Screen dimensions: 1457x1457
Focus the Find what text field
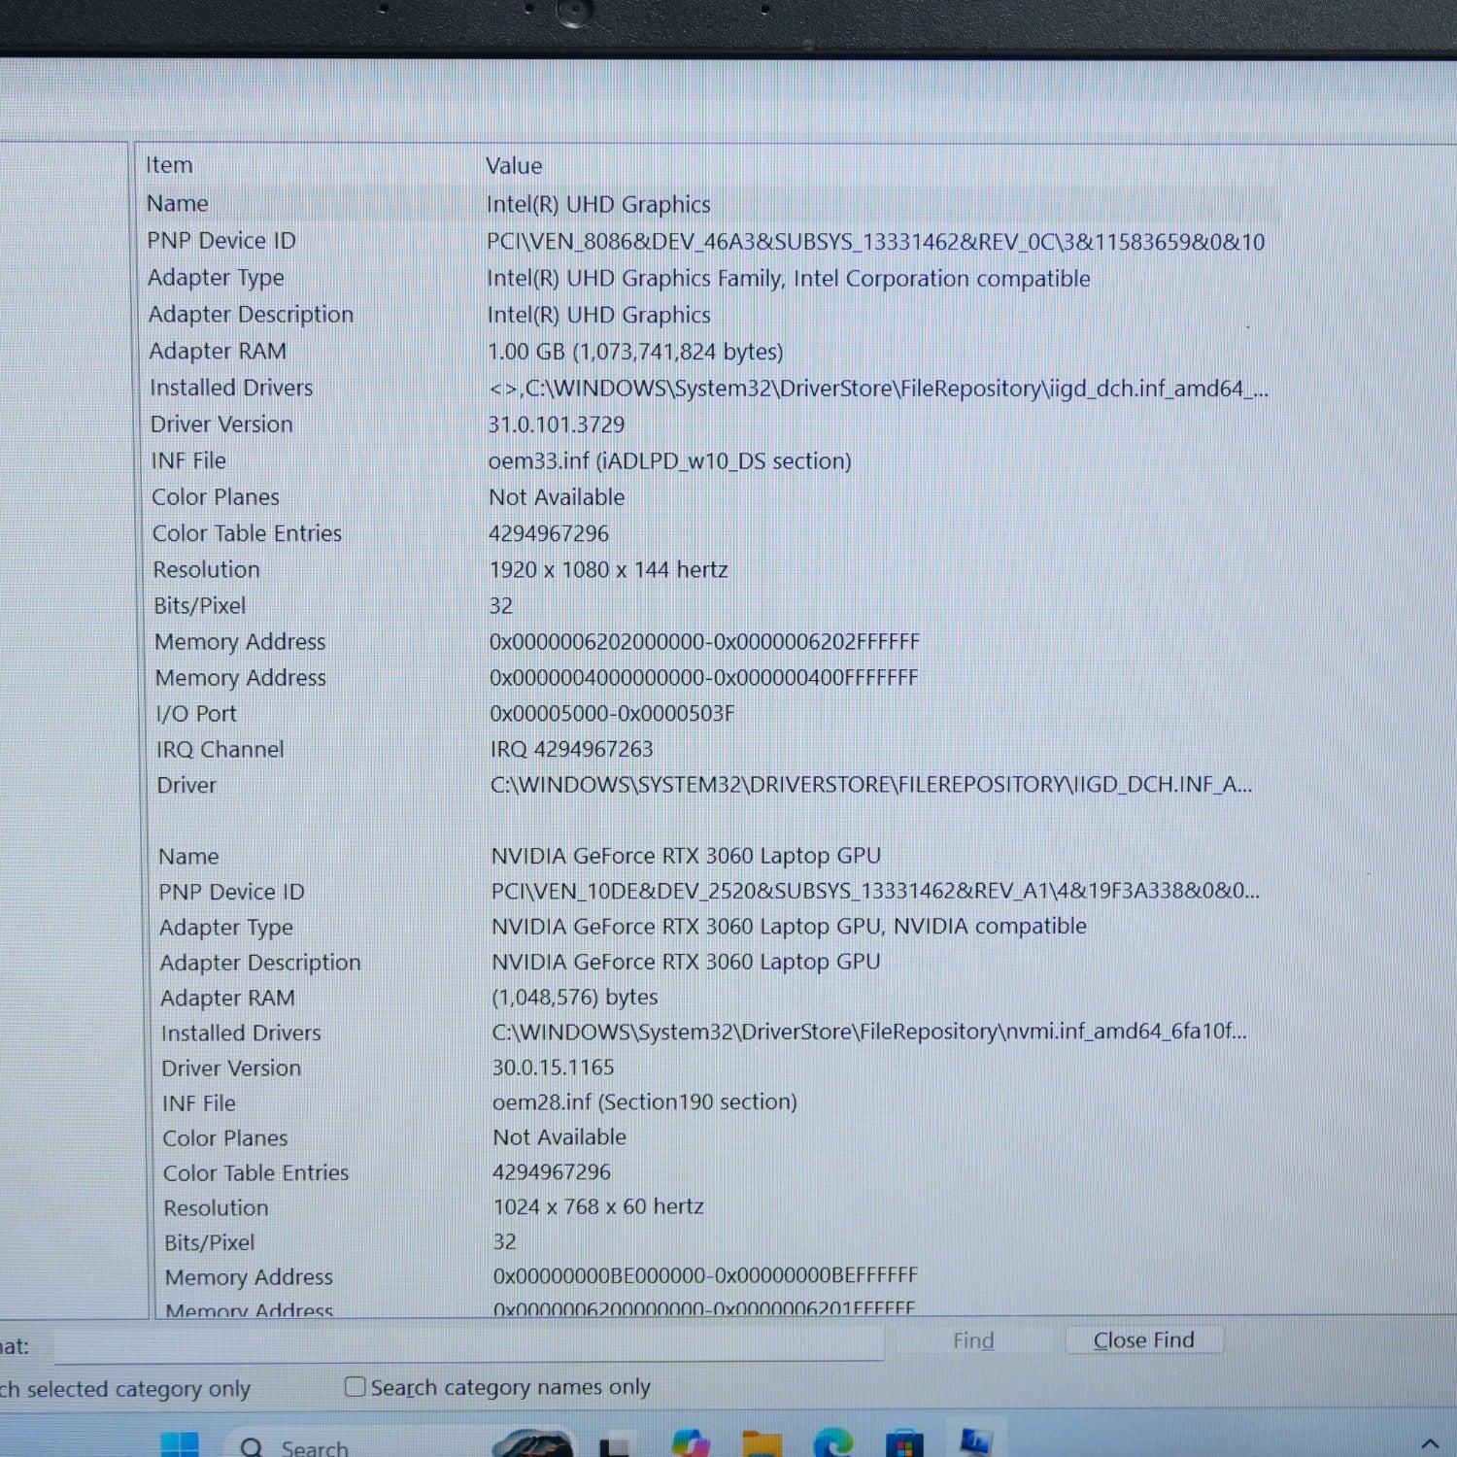(469, 1345)
